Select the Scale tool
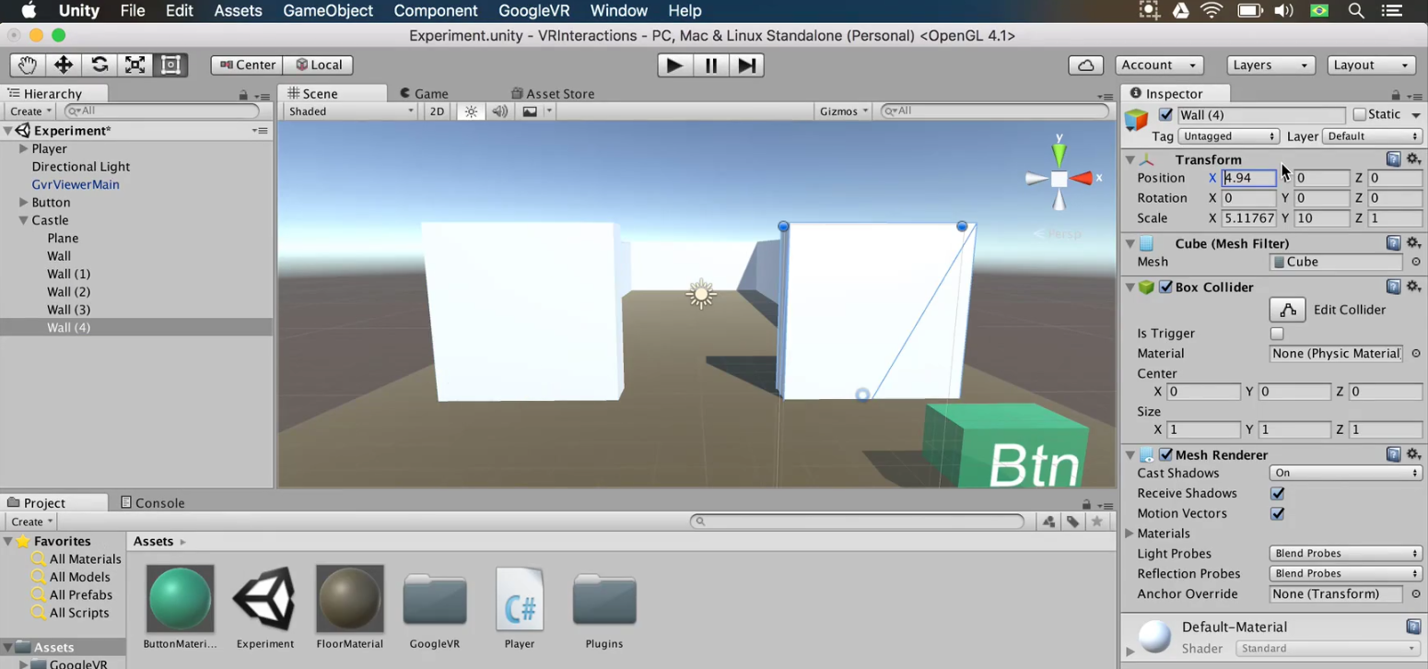The height and width of the screenshot is (669, 1428). [x=133, y=65]
